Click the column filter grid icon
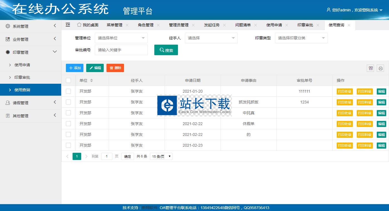The height and width of the screenshot is (211, 389). (x=370, y=68)
